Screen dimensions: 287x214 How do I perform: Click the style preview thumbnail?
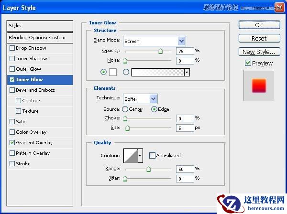pyautogui.click(x=259, y=86)
